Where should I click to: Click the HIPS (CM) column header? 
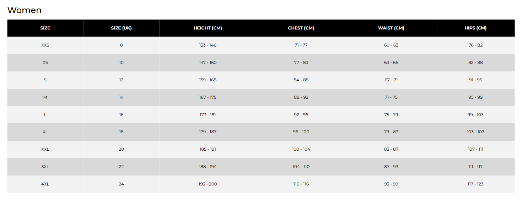[475, 28]
